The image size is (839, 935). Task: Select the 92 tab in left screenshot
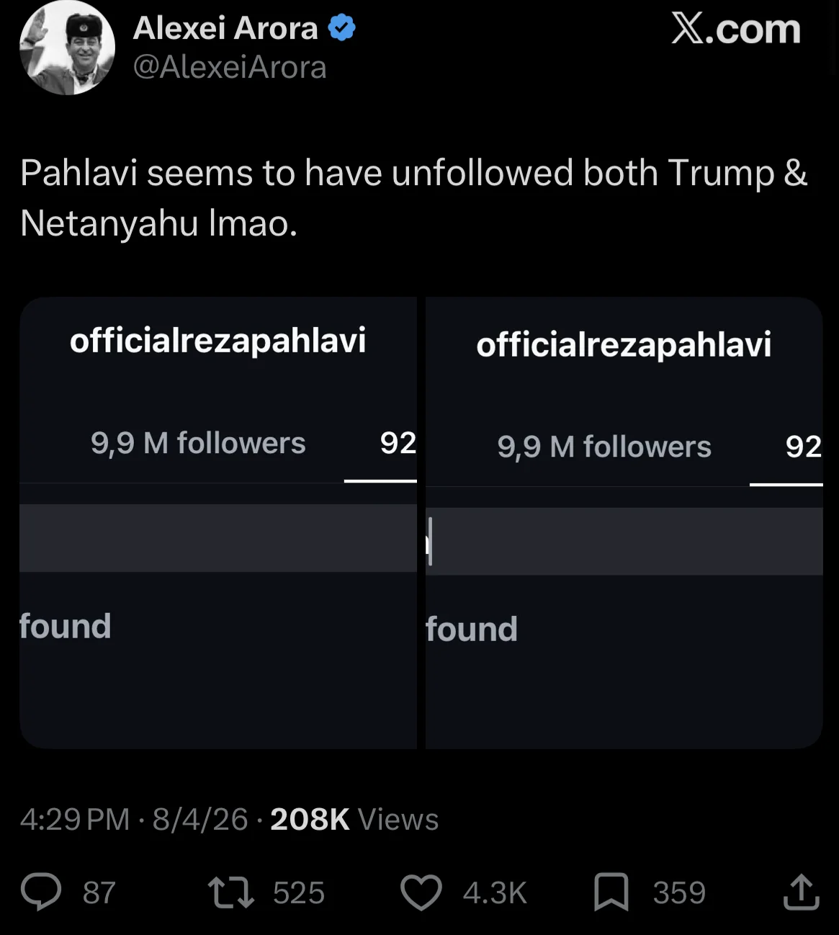pyautogui.click(x=398, y=443)
